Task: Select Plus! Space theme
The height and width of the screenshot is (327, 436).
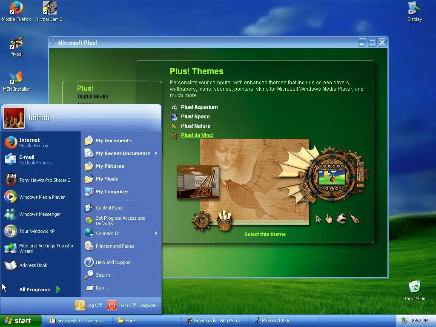Action: coord(195,117)
